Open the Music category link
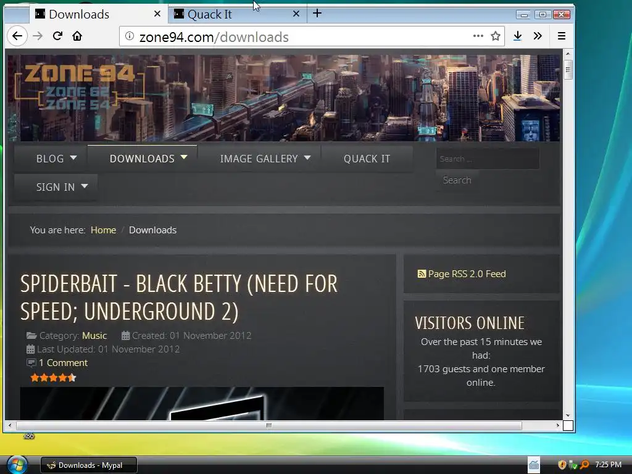Image resolution: width=632 pixels, height=474 pixels. 94,336
